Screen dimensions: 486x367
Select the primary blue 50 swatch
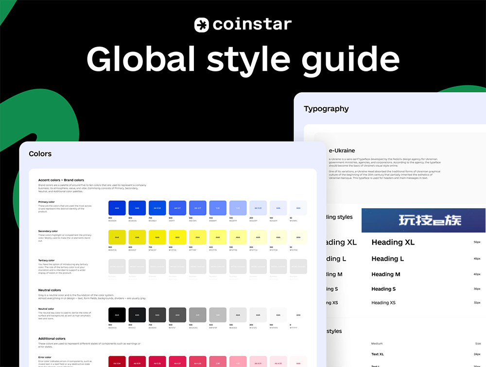[298, 208]
